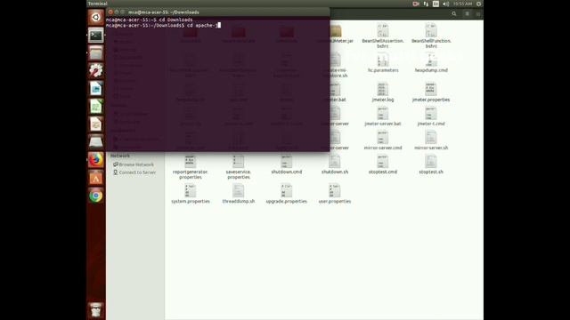This screenshot has width=570, height=320.
Task: Click the clock in the top panel
Action: click(x=463, y=4)
